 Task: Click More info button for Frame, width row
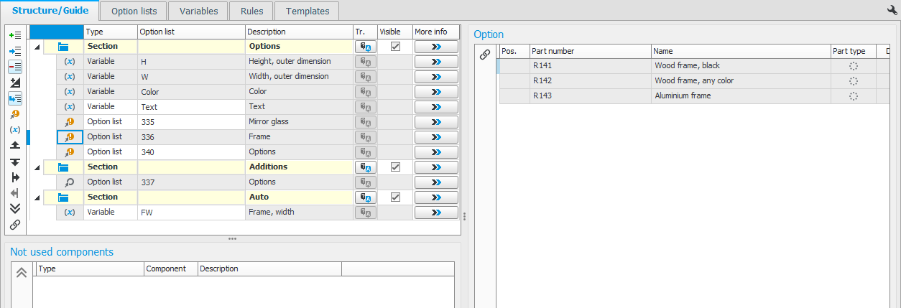coord(435,213)
